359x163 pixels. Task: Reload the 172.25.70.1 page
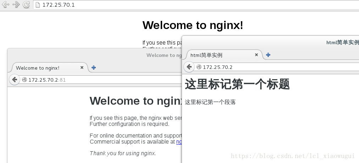26,5
